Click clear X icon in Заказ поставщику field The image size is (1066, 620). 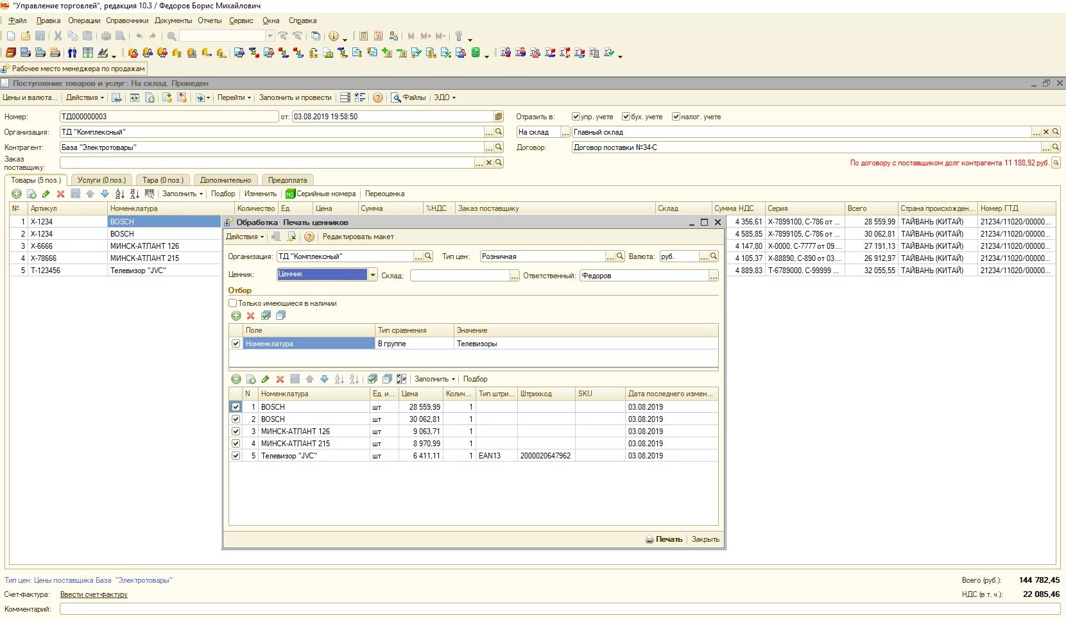pyautogui.click(x=489, y=163)
